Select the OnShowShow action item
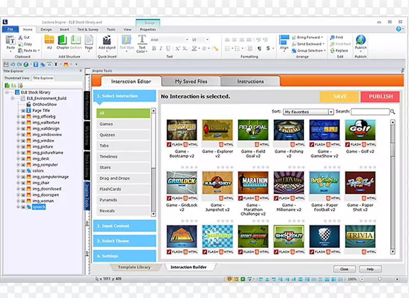The height and width of the screenshot is (298, 409). click(x=44, y=105)
